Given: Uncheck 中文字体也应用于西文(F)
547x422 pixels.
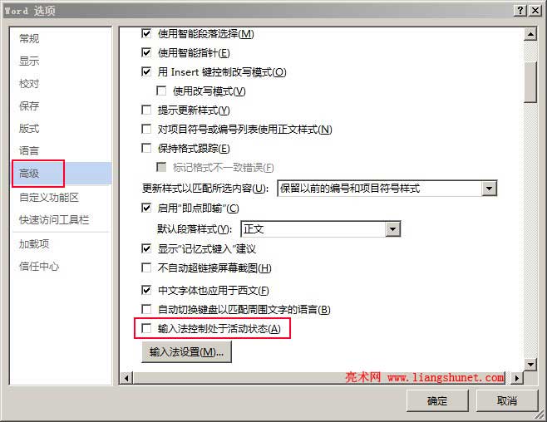Looking at the screenshot, I should (146, 290).
